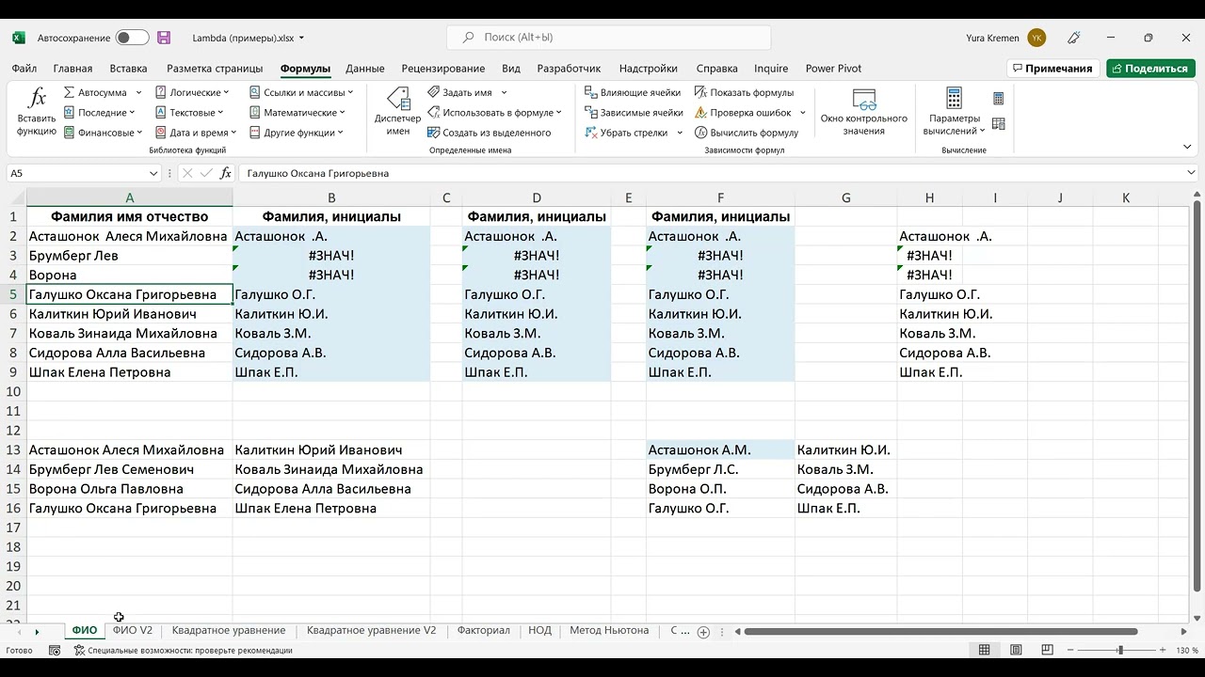Click the search box Поиск (Alt+Ы)
1205x677 pixels.
(x=608, y=38)
